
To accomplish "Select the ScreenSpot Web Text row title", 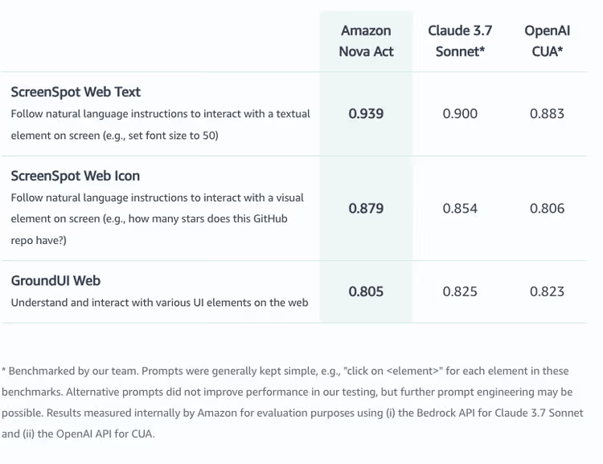I will (76, 92).
